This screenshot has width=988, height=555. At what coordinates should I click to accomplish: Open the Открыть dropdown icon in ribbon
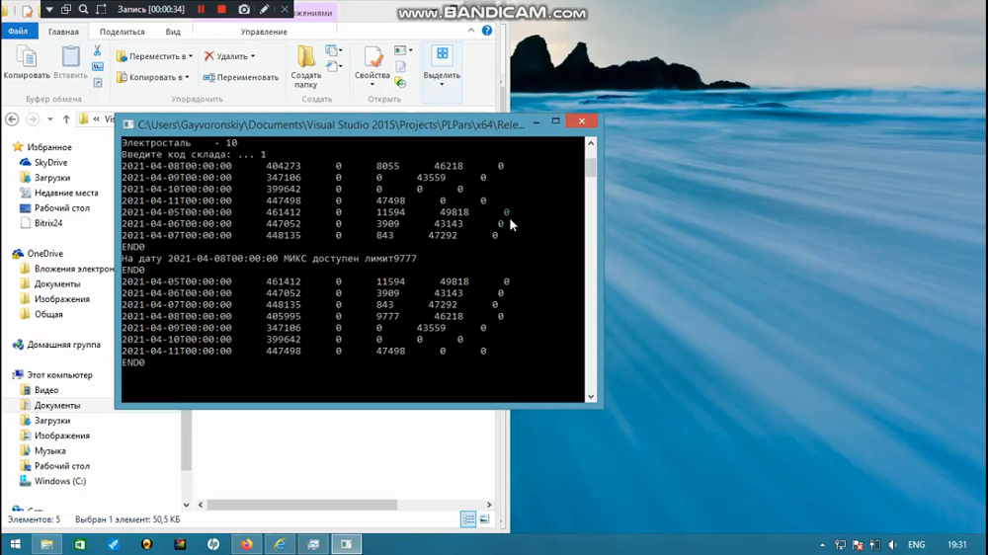click(403, 50)
